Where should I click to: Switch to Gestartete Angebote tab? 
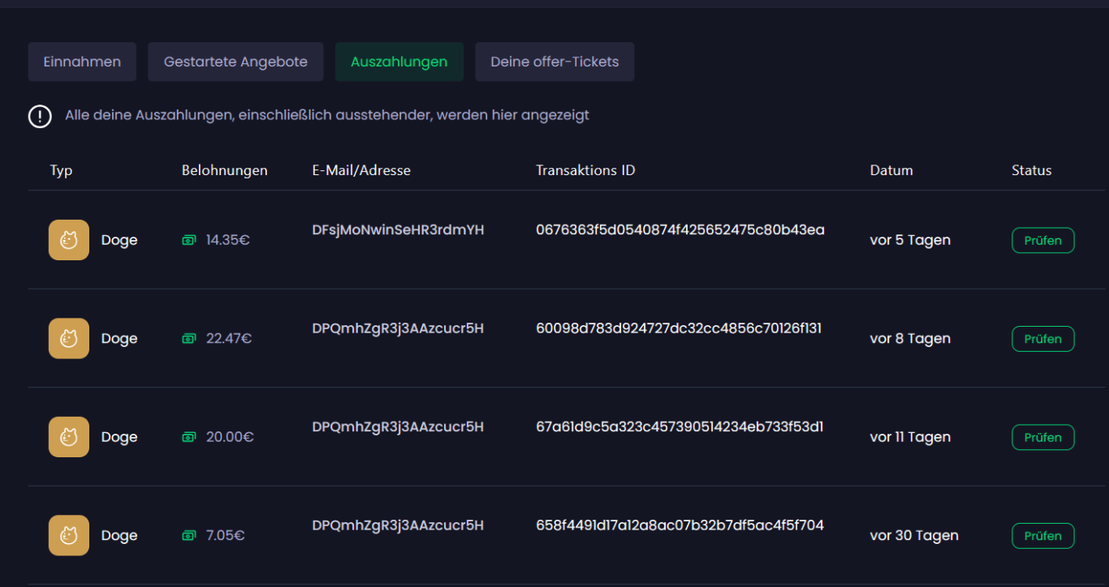tap(235, 62)
